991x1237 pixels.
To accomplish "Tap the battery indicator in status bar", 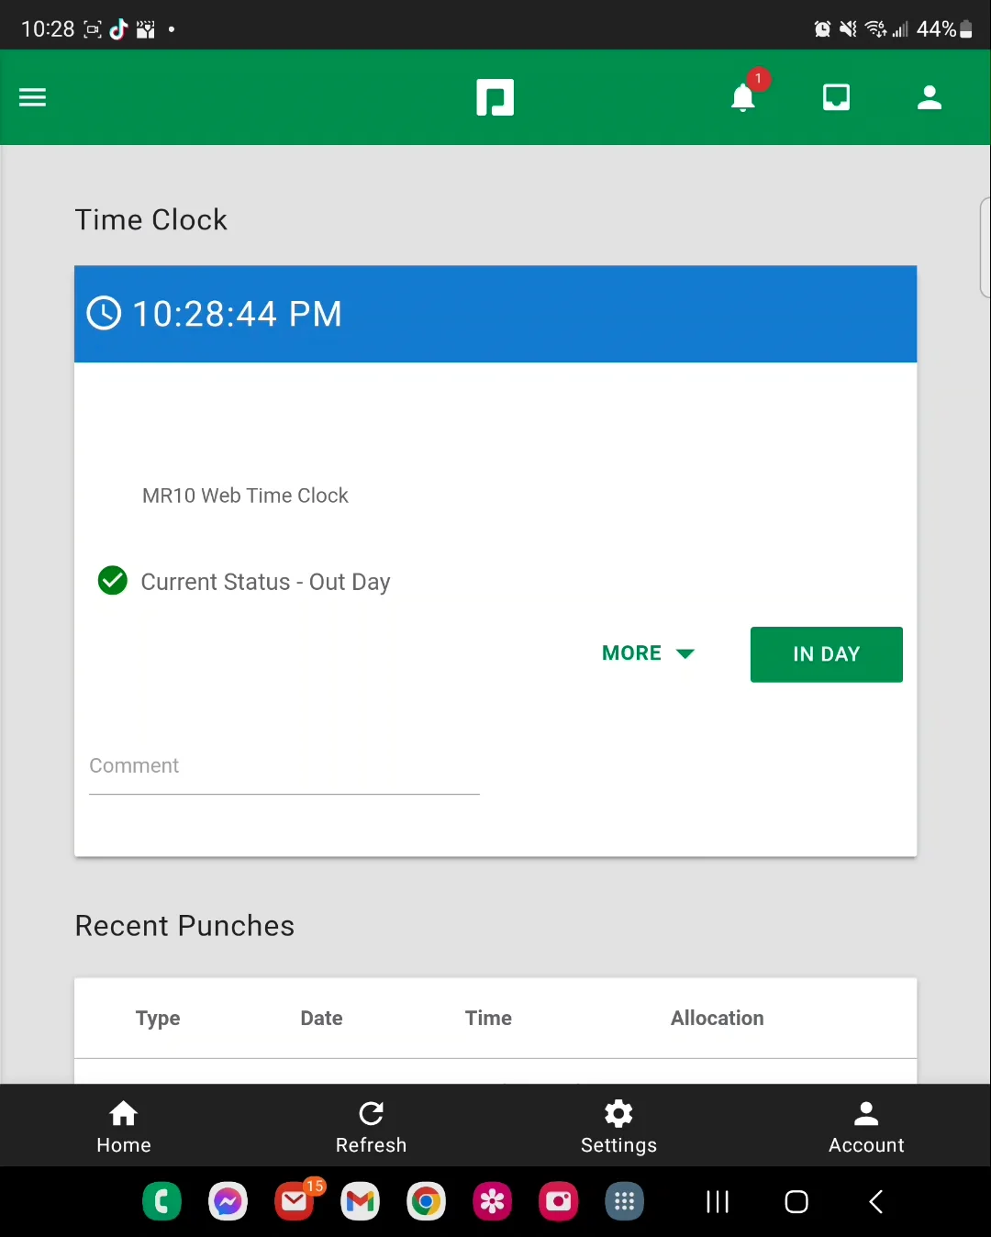I will click(x=965, y=29).
